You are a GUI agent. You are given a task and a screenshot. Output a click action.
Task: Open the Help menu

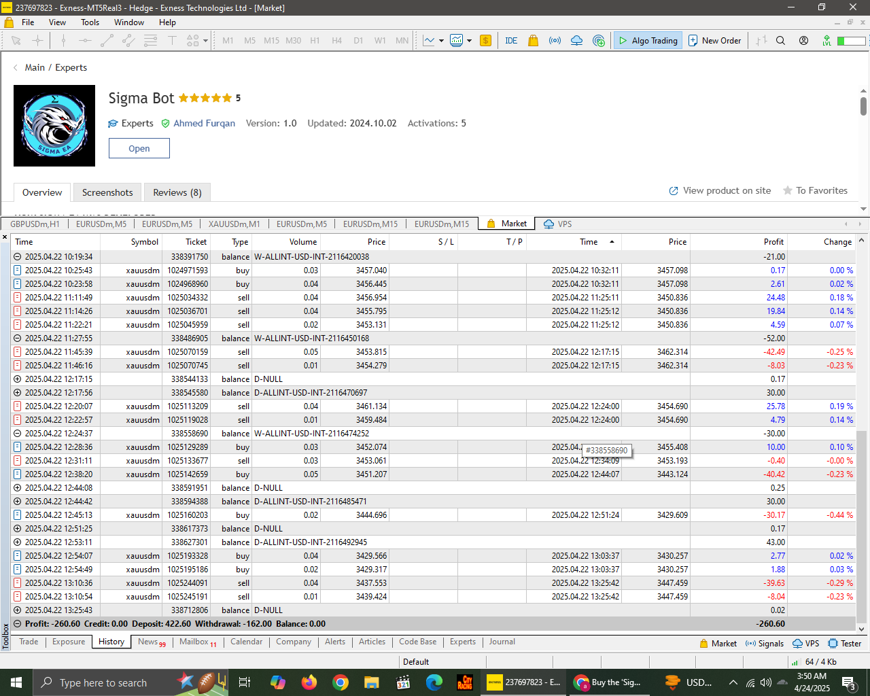click(167, 22)
